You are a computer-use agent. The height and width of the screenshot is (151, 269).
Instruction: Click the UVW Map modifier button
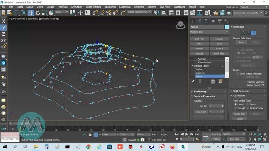tap(219, 54)
